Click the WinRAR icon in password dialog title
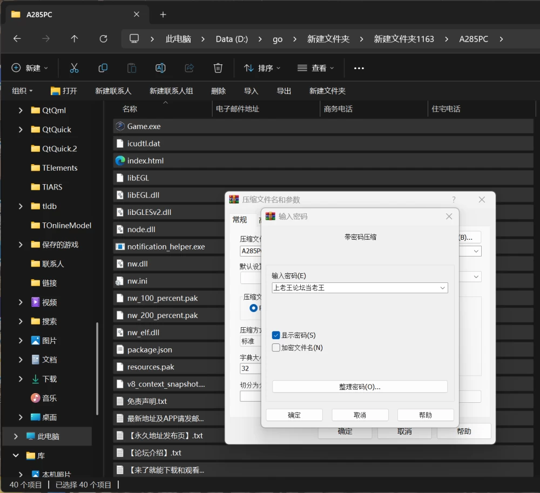 (x=271, y=216)
